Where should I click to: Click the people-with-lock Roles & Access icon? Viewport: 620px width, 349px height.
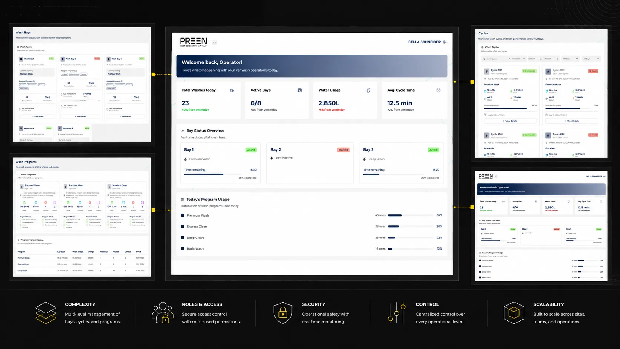point(162,313)
